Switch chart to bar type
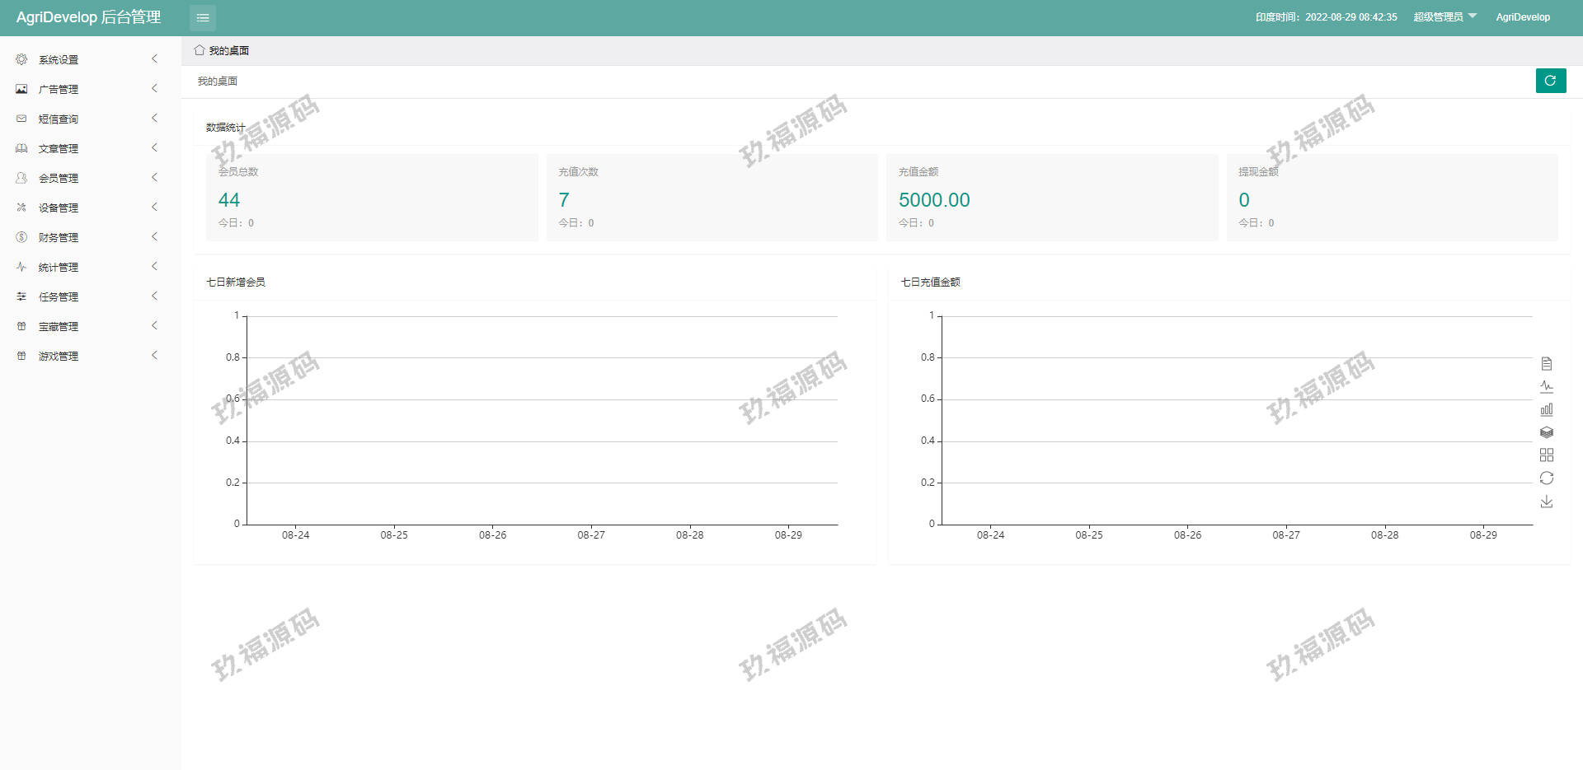The width and height of the screenshot is (1583, 770). 1547,409
